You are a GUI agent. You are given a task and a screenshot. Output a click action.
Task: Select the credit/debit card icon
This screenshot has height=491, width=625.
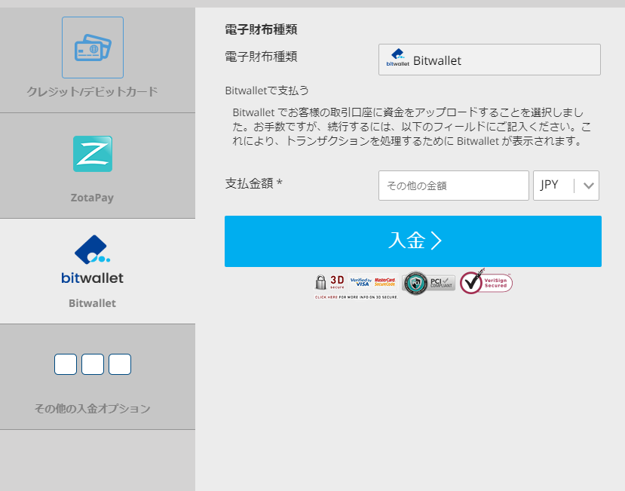coord(93,48)
